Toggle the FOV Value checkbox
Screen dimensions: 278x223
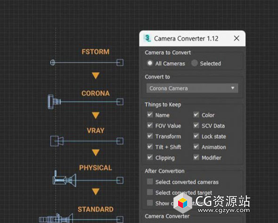[x=150, y=125]
